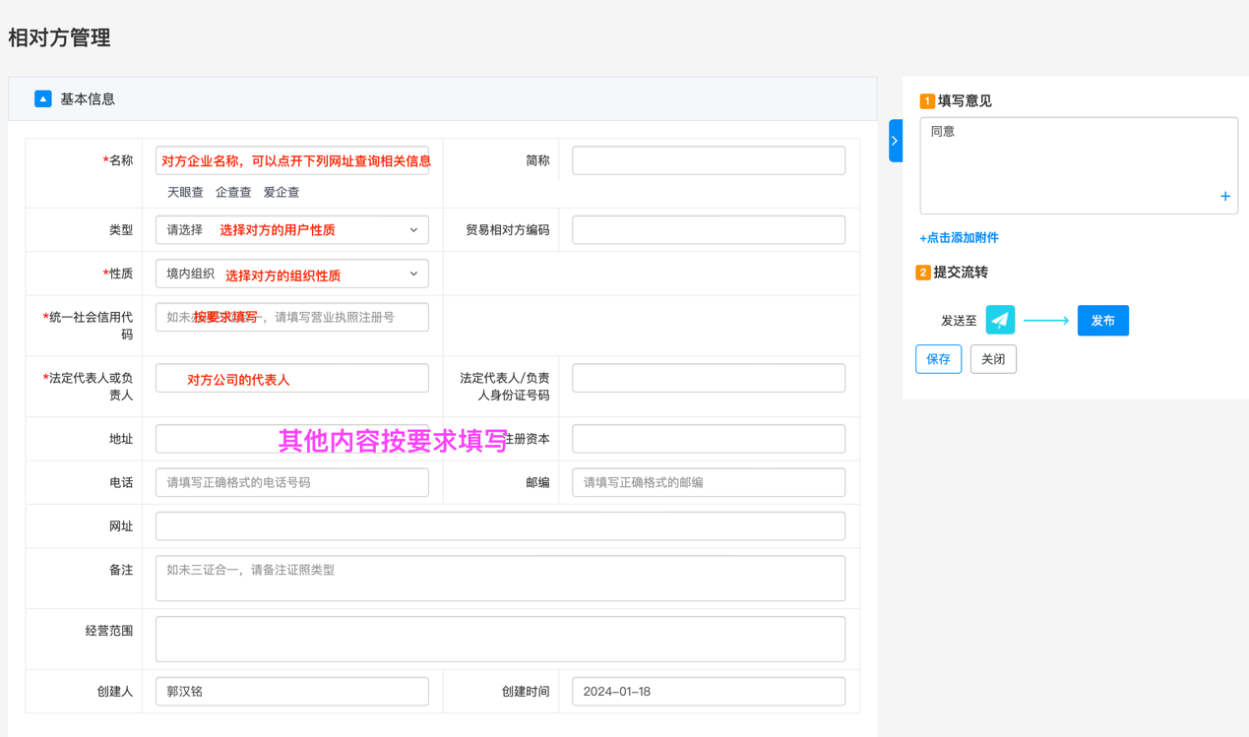Click the plus icon inside the opinion box
Image resolution: width=1249 pixels, height=737 pixels.
1224,196
